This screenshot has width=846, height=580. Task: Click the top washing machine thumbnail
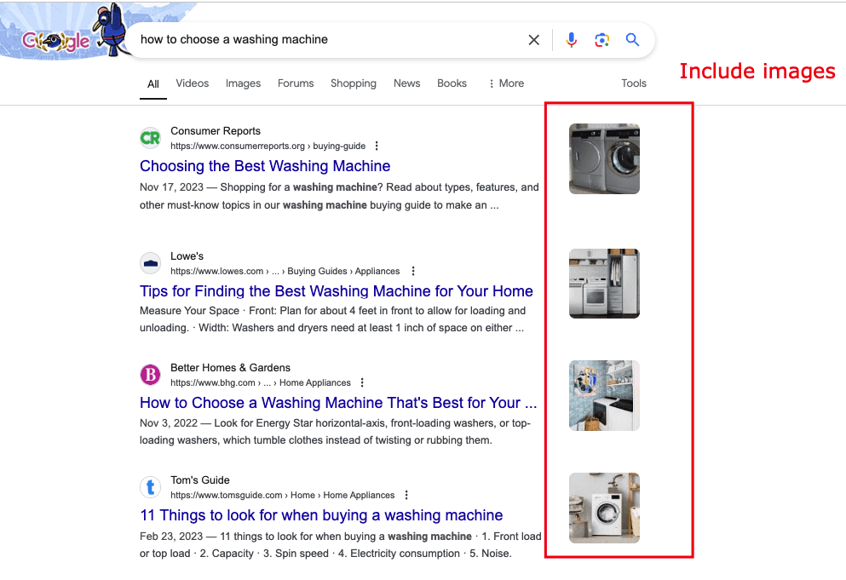[604, 158]
